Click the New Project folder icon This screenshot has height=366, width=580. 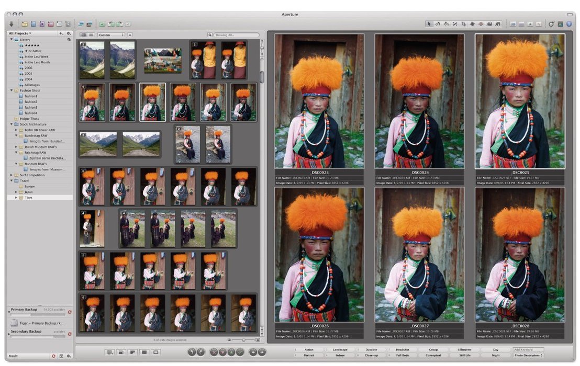25,24
